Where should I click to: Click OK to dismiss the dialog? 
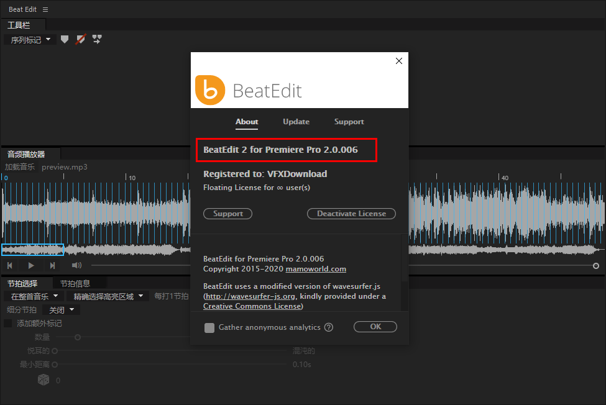(375, 327)
